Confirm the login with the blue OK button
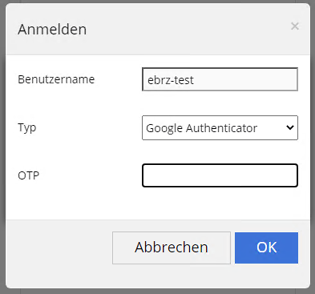This screenshot has height=294, width=315. click(x=266, y=248)
